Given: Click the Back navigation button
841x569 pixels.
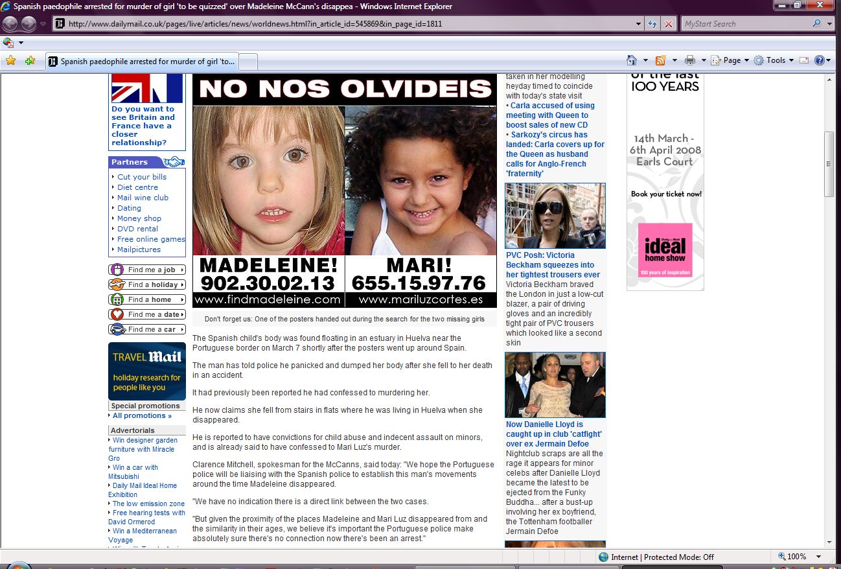Looking at the screenshot, I should tap(10, 24).
